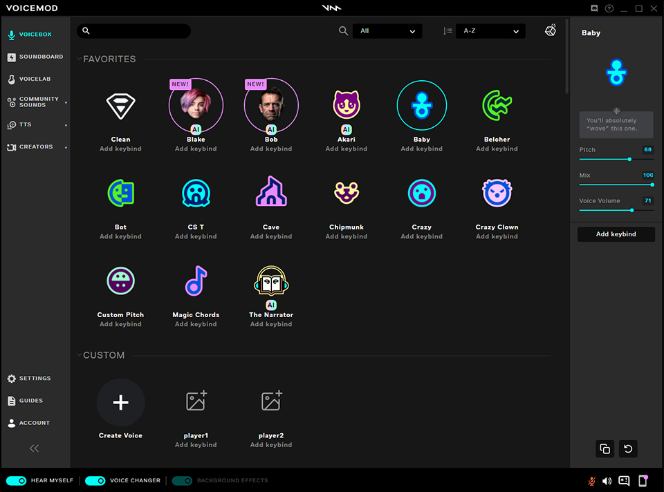Adjust the Pitch slider
Image resolution: width=664 pixels, height=492 pixels.
tap(616, 160)
